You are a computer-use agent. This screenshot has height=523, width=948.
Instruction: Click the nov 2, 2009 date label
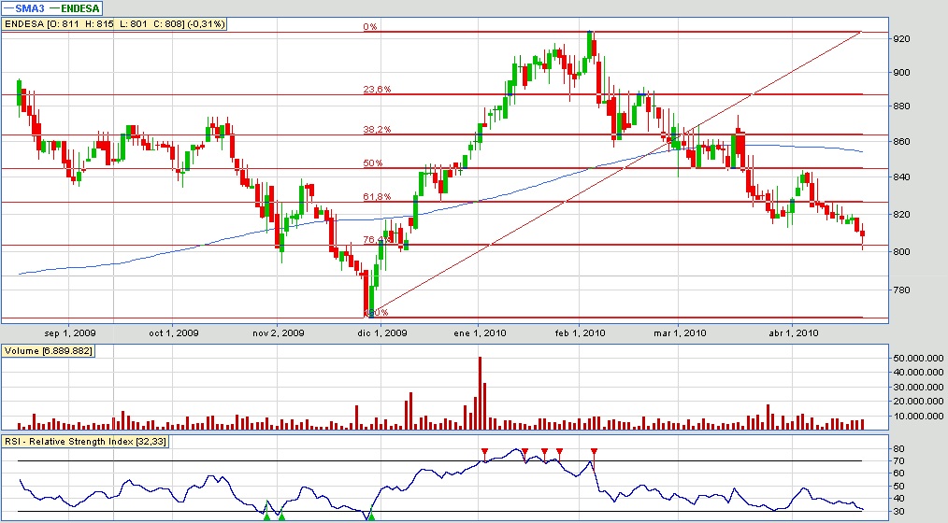pos(278,332)
